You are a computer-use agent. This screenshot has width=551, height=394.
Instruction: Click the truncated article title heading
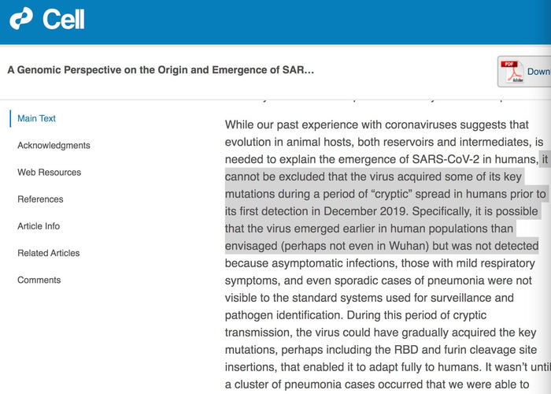[x=161, y=70]
